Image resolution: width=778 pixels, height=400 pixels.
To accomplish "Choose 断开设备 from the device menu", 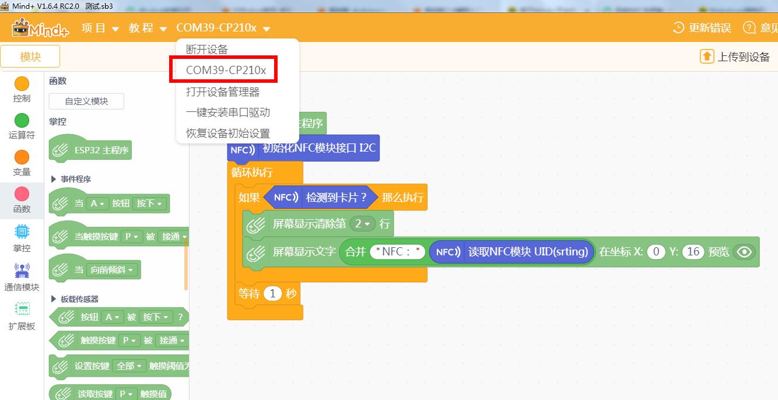I will pos(207,50).
